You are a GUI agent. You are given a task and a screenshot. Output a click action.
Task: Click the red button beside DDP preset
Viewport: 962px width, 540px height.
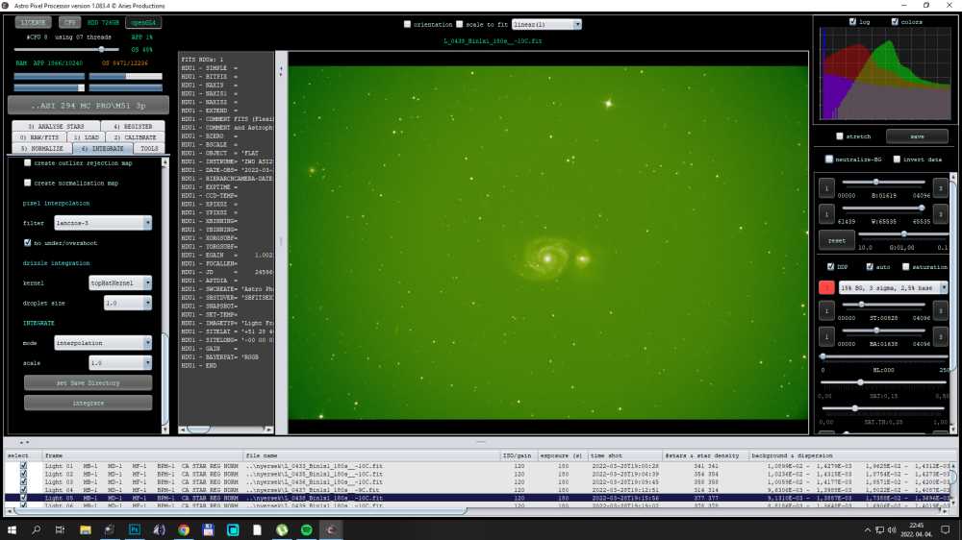click(x=826, y=287)
